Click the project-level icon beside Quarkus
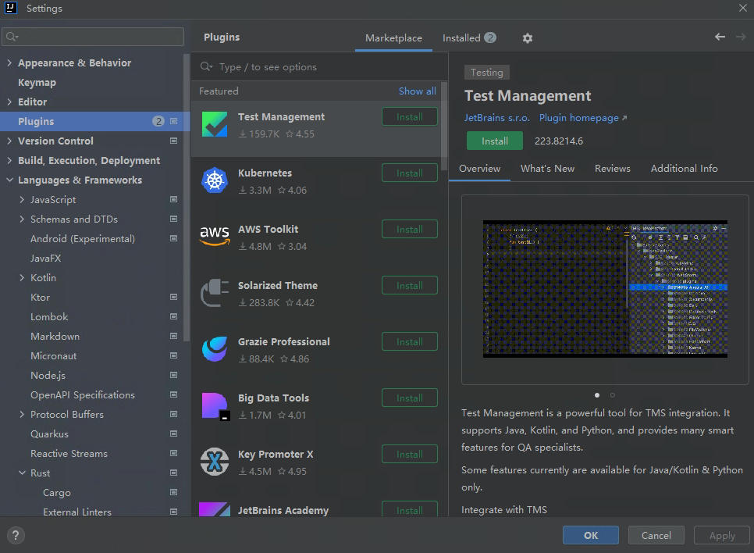Viewport: 754px width, 553px height. tap(173, 433)
